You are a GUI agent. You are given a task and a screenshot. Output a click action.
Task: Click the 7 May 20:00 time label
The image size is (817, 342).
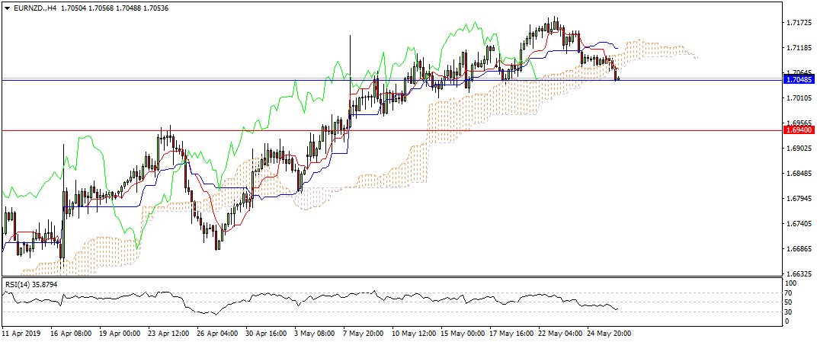click(x=364, y=333)
